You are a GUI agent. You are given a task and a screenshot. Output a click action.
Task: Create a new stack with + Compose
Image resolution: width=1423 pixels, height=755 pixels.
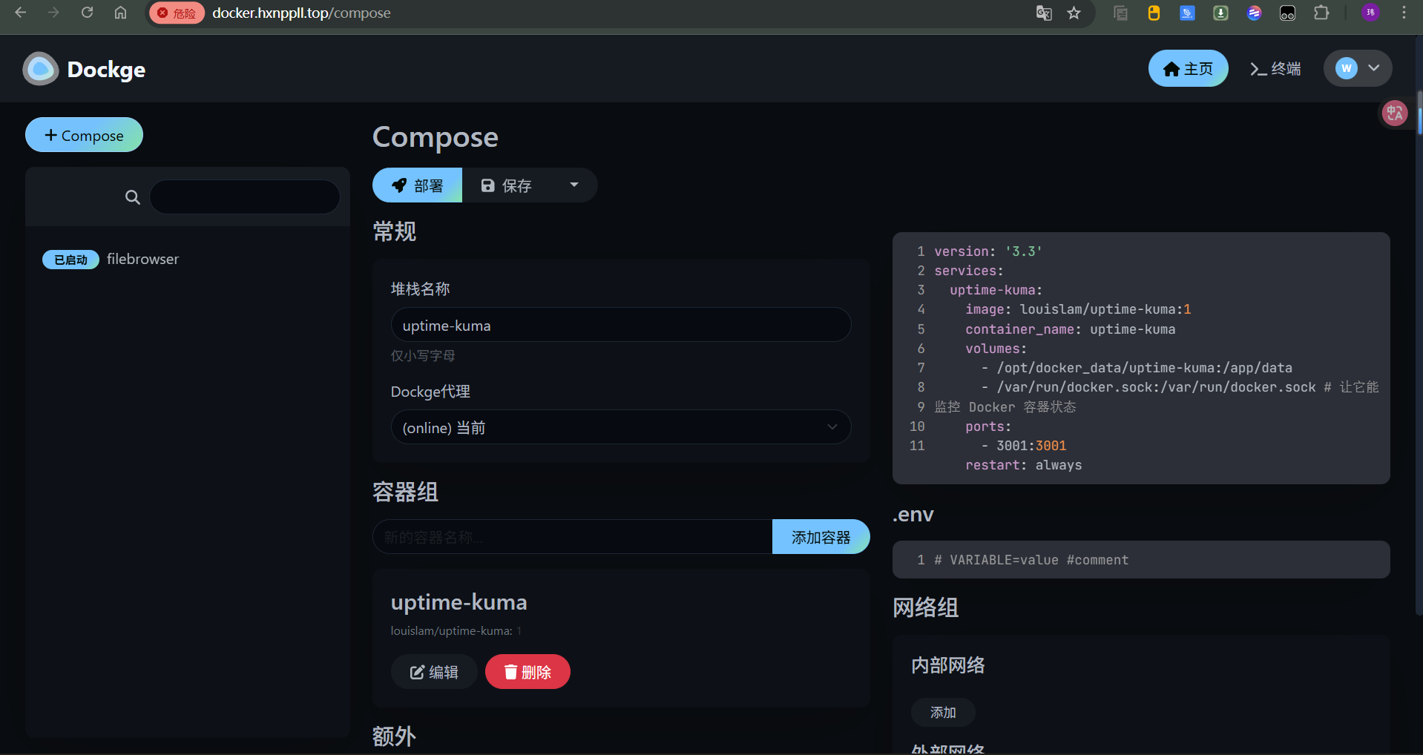click(x=84, y=135)
